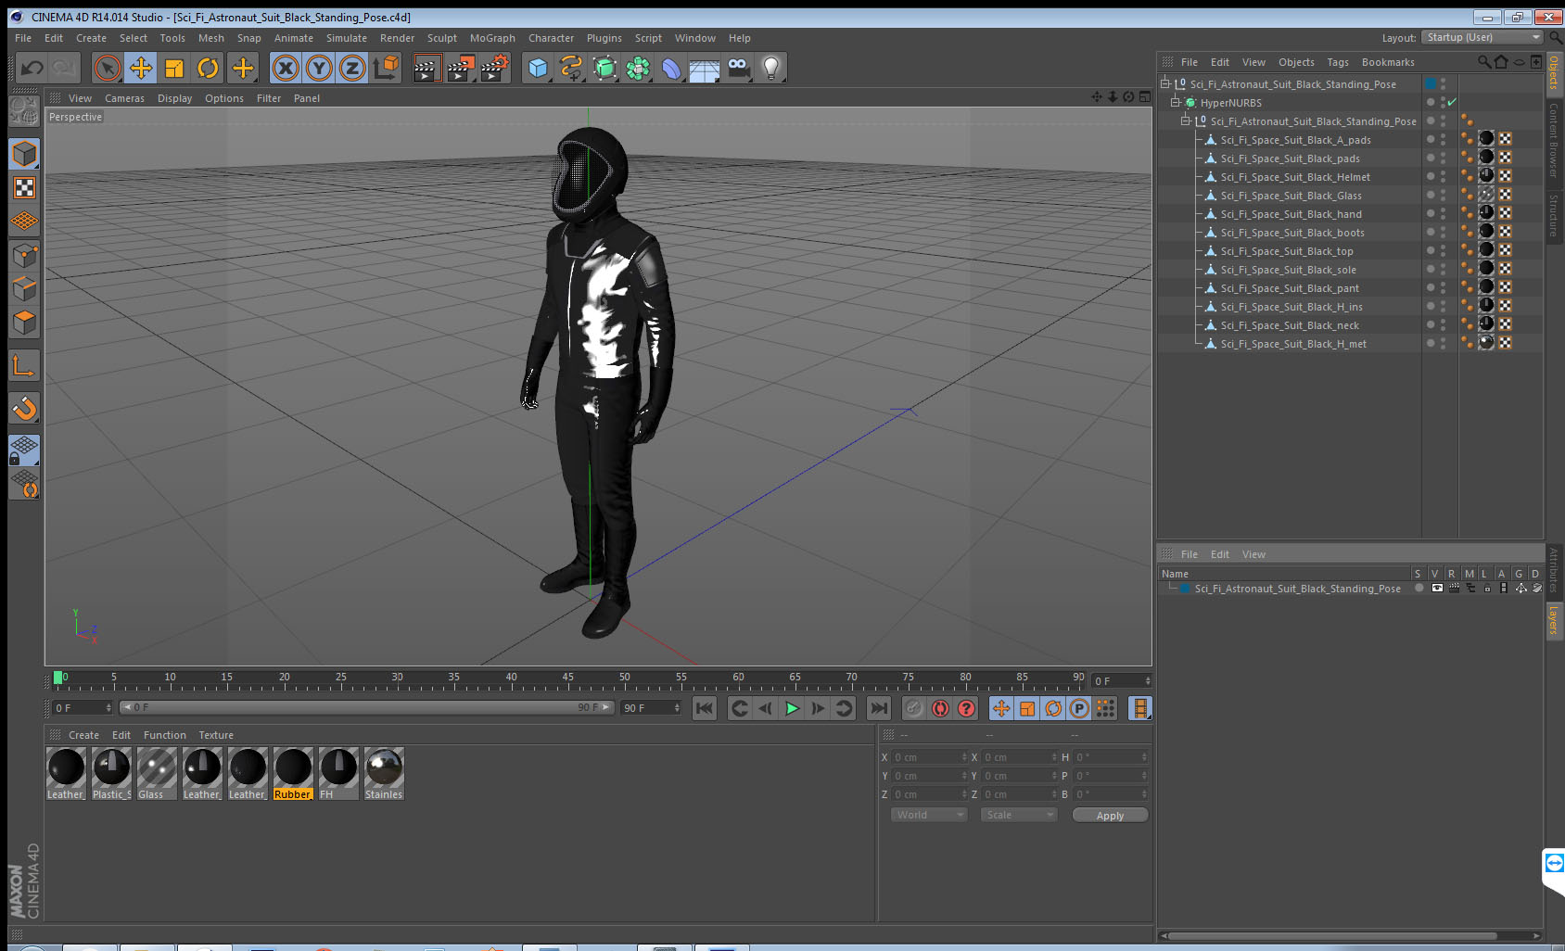
Task: Click the Apply button
Action: coord(1110,815)
